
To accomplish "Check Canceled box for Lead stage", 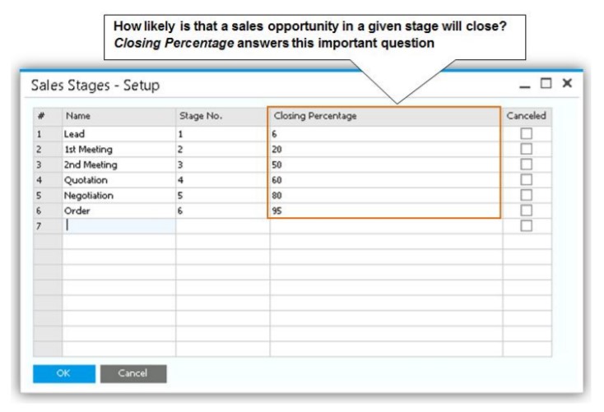I will pyautogui.click(x=527, y=133).
